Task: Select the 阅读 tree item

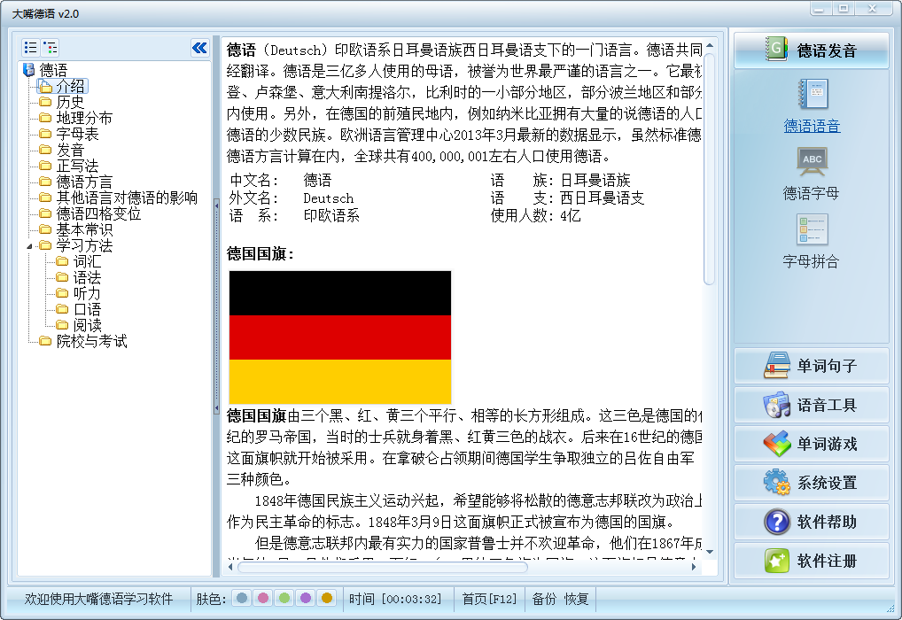Action: (x=87, y=326)
